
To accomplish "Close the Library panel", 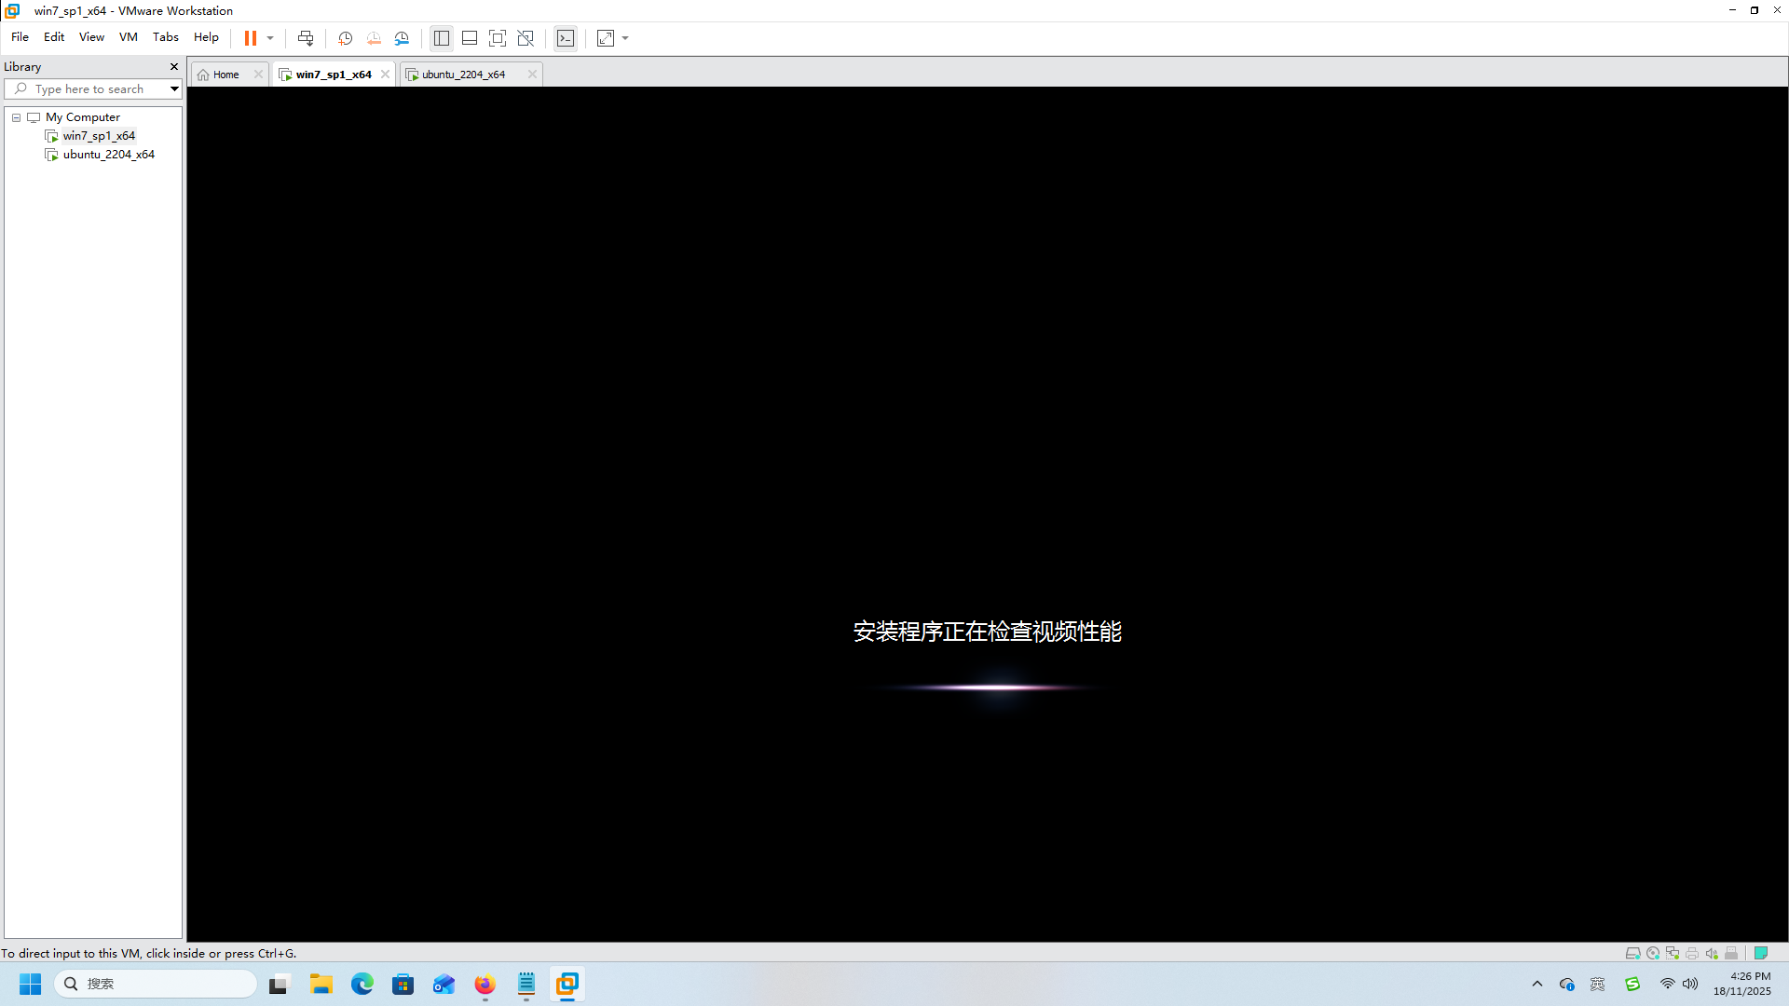I will (173, 67).
